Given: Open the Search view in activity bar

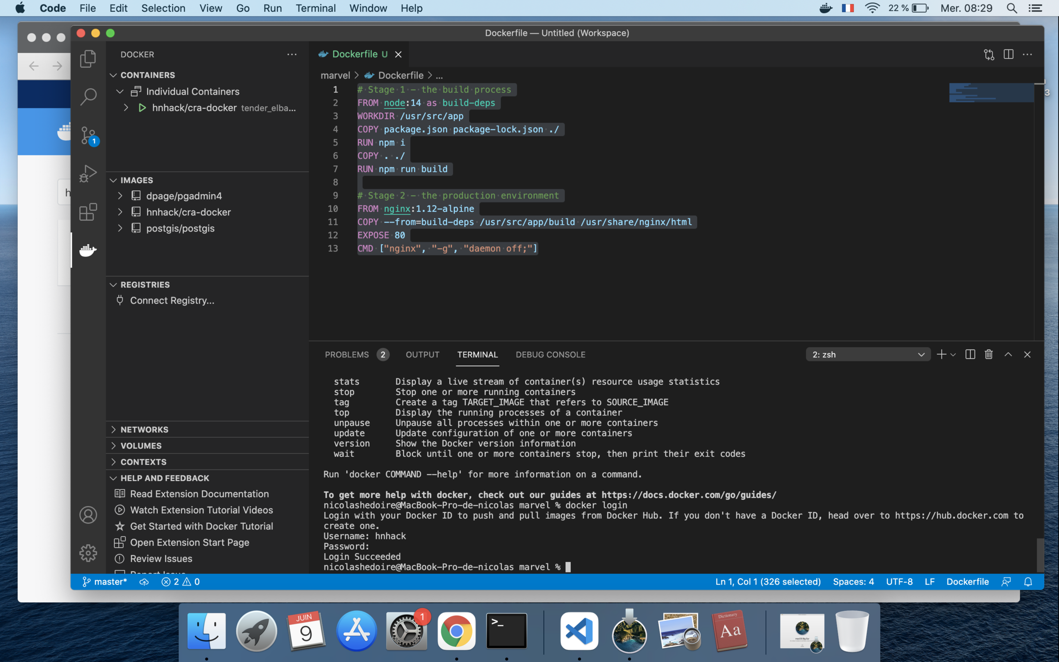Looking at the screenshot, I should (x=88, y=97).
